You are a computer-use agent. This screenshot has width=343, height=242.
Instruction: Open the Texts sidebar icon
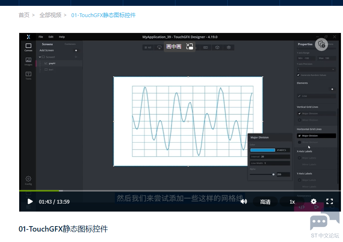[28, 76]
